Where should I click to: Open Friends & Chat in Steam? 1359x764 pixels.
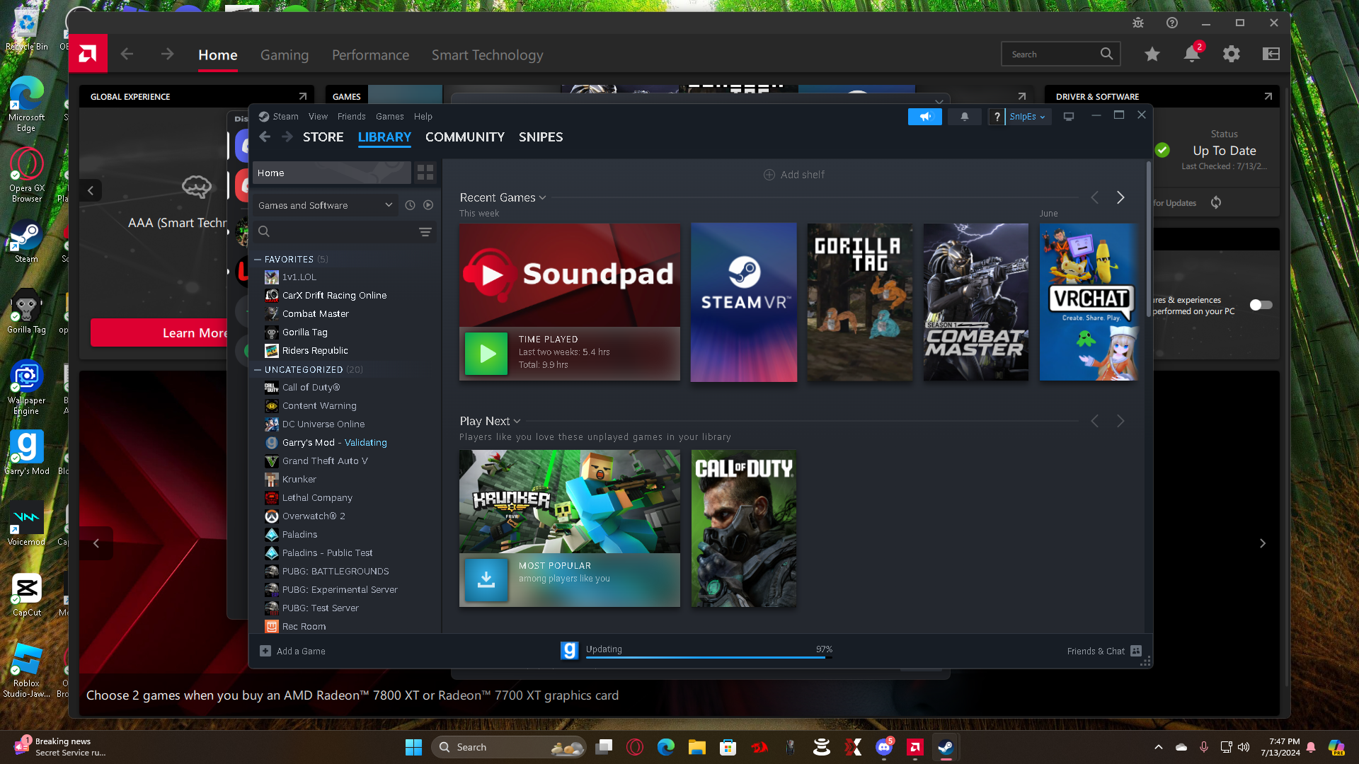point(1104,651)
